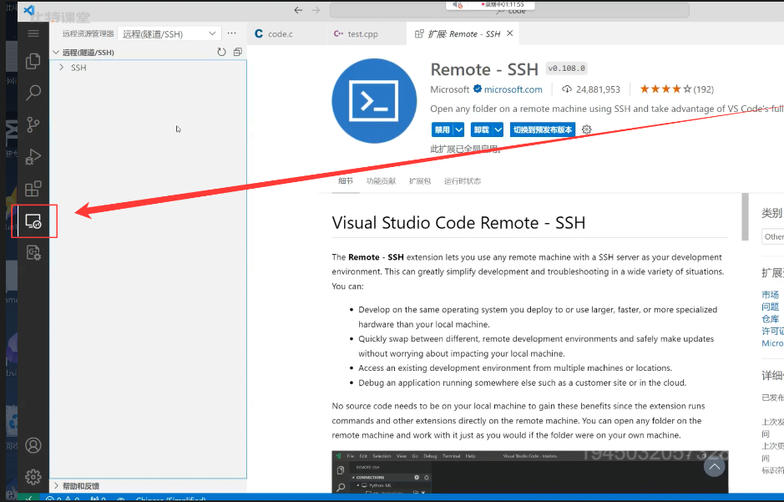Open the Source Control view
Viewport: 784px width, 502px height.
click(33, 124)
